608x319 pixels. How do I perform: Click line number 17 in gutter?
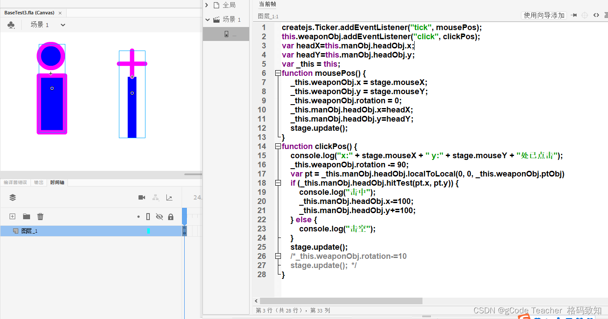click(x=261, y=174)
